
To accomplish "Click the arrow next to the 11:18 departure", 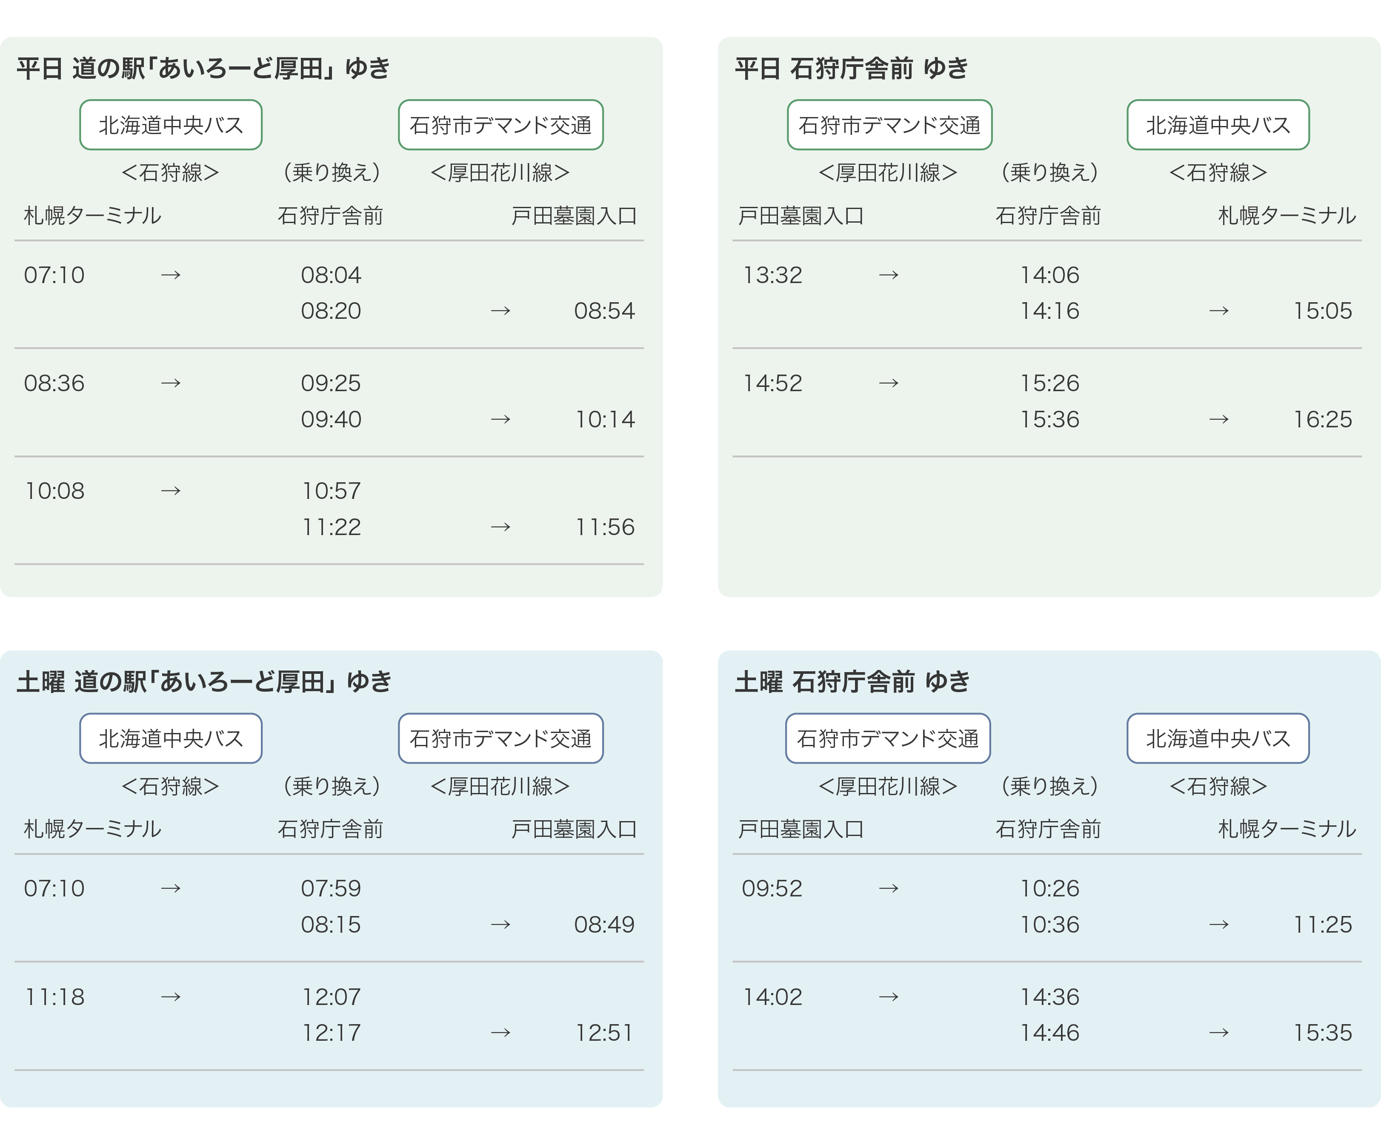I will pos(171,997).
